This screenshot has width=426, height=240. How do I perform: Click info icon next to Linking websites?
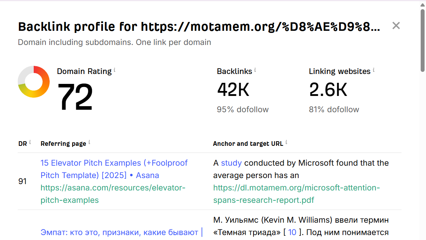tap(373, 70)
